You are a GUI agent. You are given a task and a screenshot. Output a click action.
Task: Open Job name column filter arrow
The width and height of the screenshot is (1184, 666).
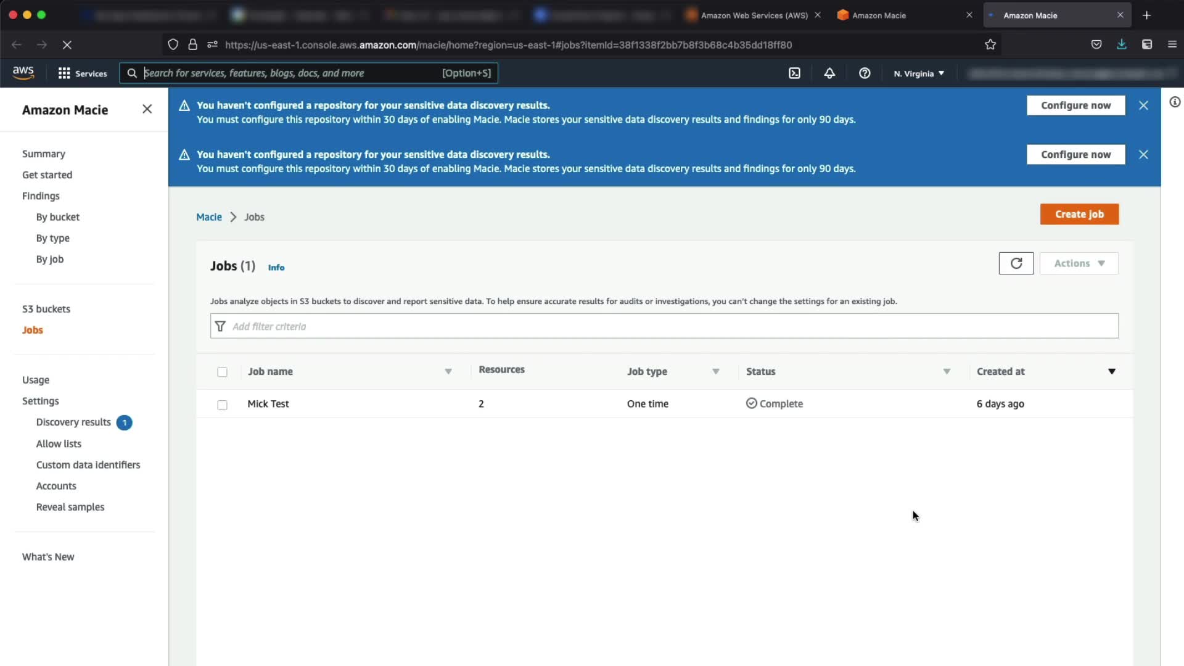(448, 371)
